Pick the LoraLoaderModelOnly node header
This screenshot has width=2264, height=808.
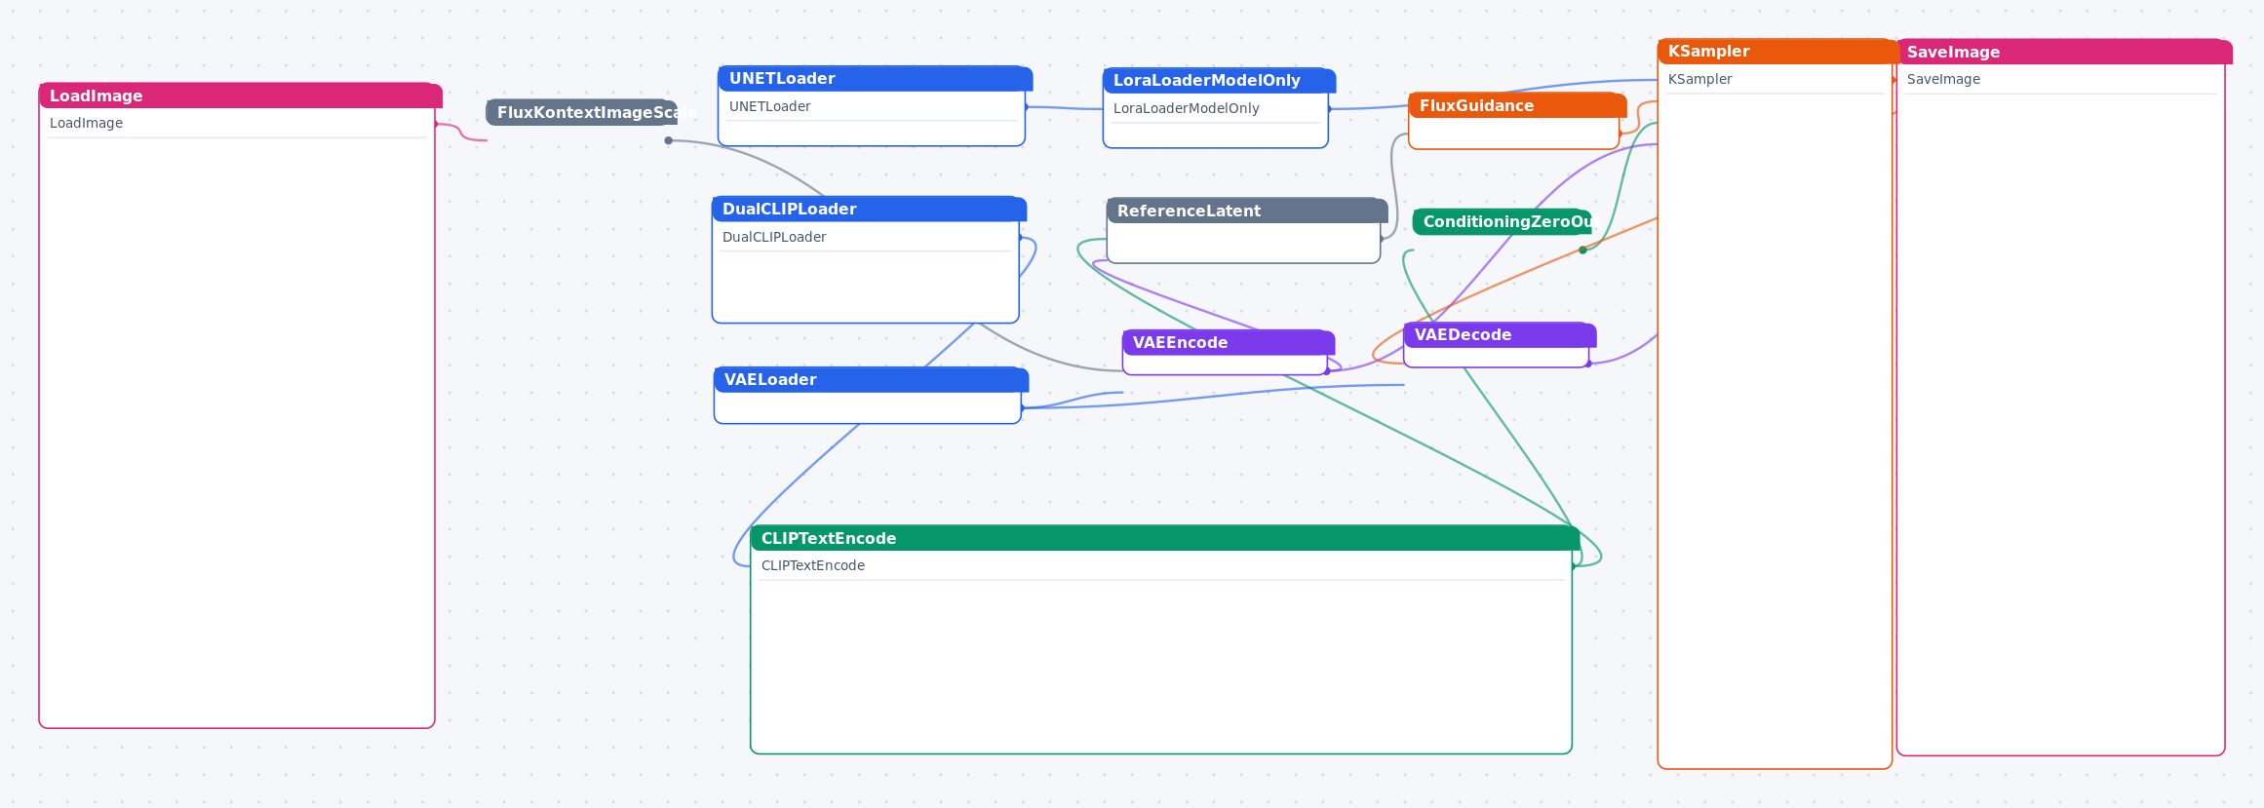[x=1219, y=81]
